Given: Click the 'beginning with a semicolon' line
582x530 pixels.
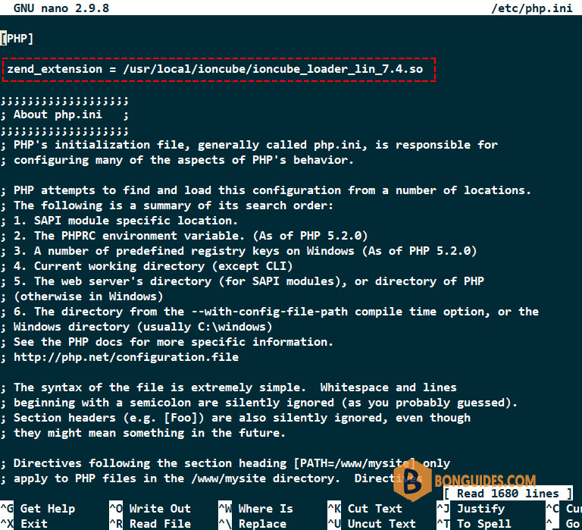Looking at the screenshot, I should 259,403.
